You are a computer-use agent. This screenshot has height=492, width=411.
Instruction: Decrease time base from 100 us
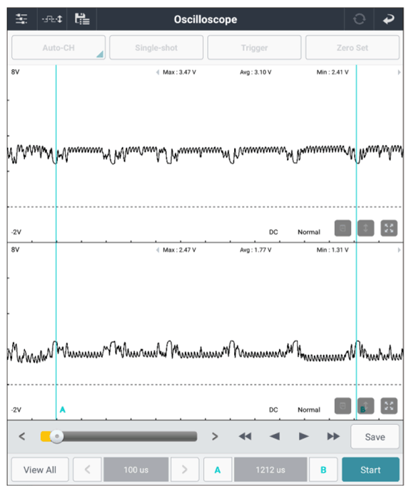87,470
